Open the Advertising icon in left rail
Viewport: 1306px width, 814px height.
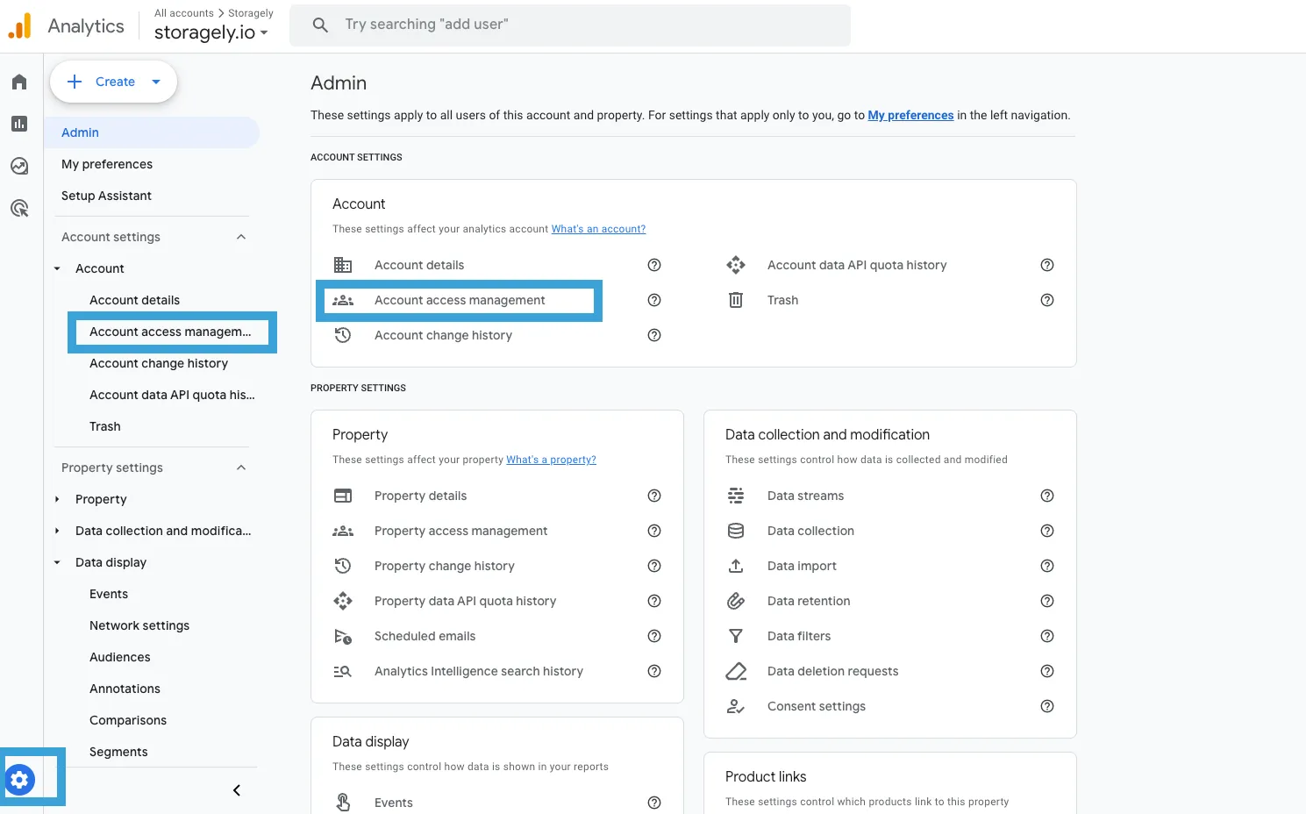19,208
